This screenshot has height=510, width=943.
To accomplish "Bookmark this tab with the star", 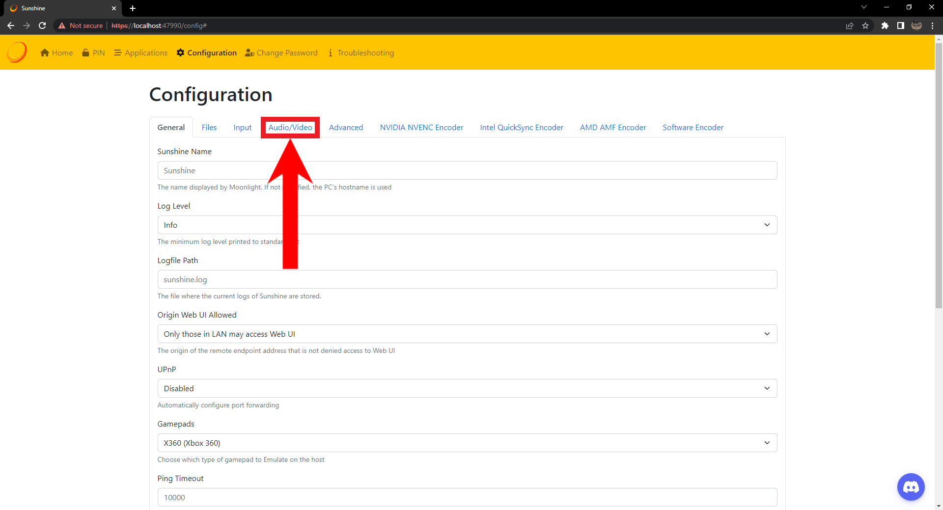I will click(865, 26).
